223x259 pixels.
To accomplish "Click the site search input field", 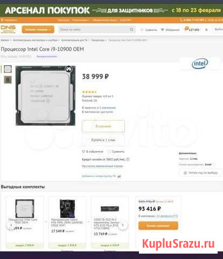I will 93,30.
